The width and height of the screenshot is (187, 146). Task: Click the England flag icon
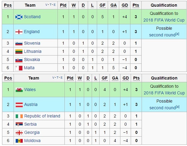point(19,32)
